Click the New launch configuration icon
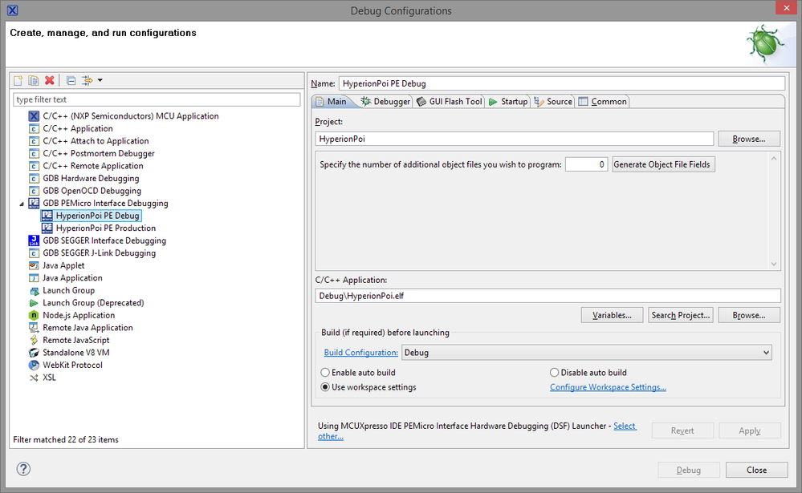 click(18, 80)
